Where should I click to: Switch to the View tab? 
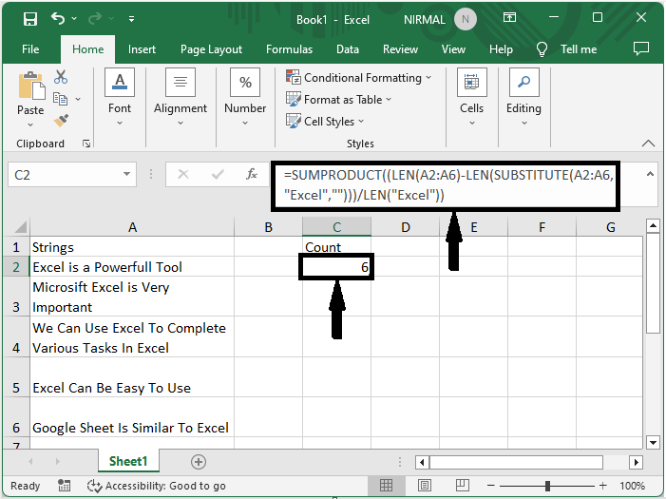pyautogui.click(x=453, y=49)
